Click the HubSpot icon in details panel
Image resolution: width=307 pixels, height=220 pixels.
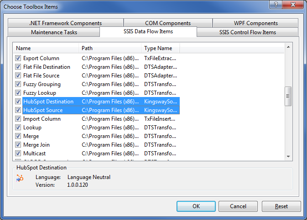coord(20,178)
